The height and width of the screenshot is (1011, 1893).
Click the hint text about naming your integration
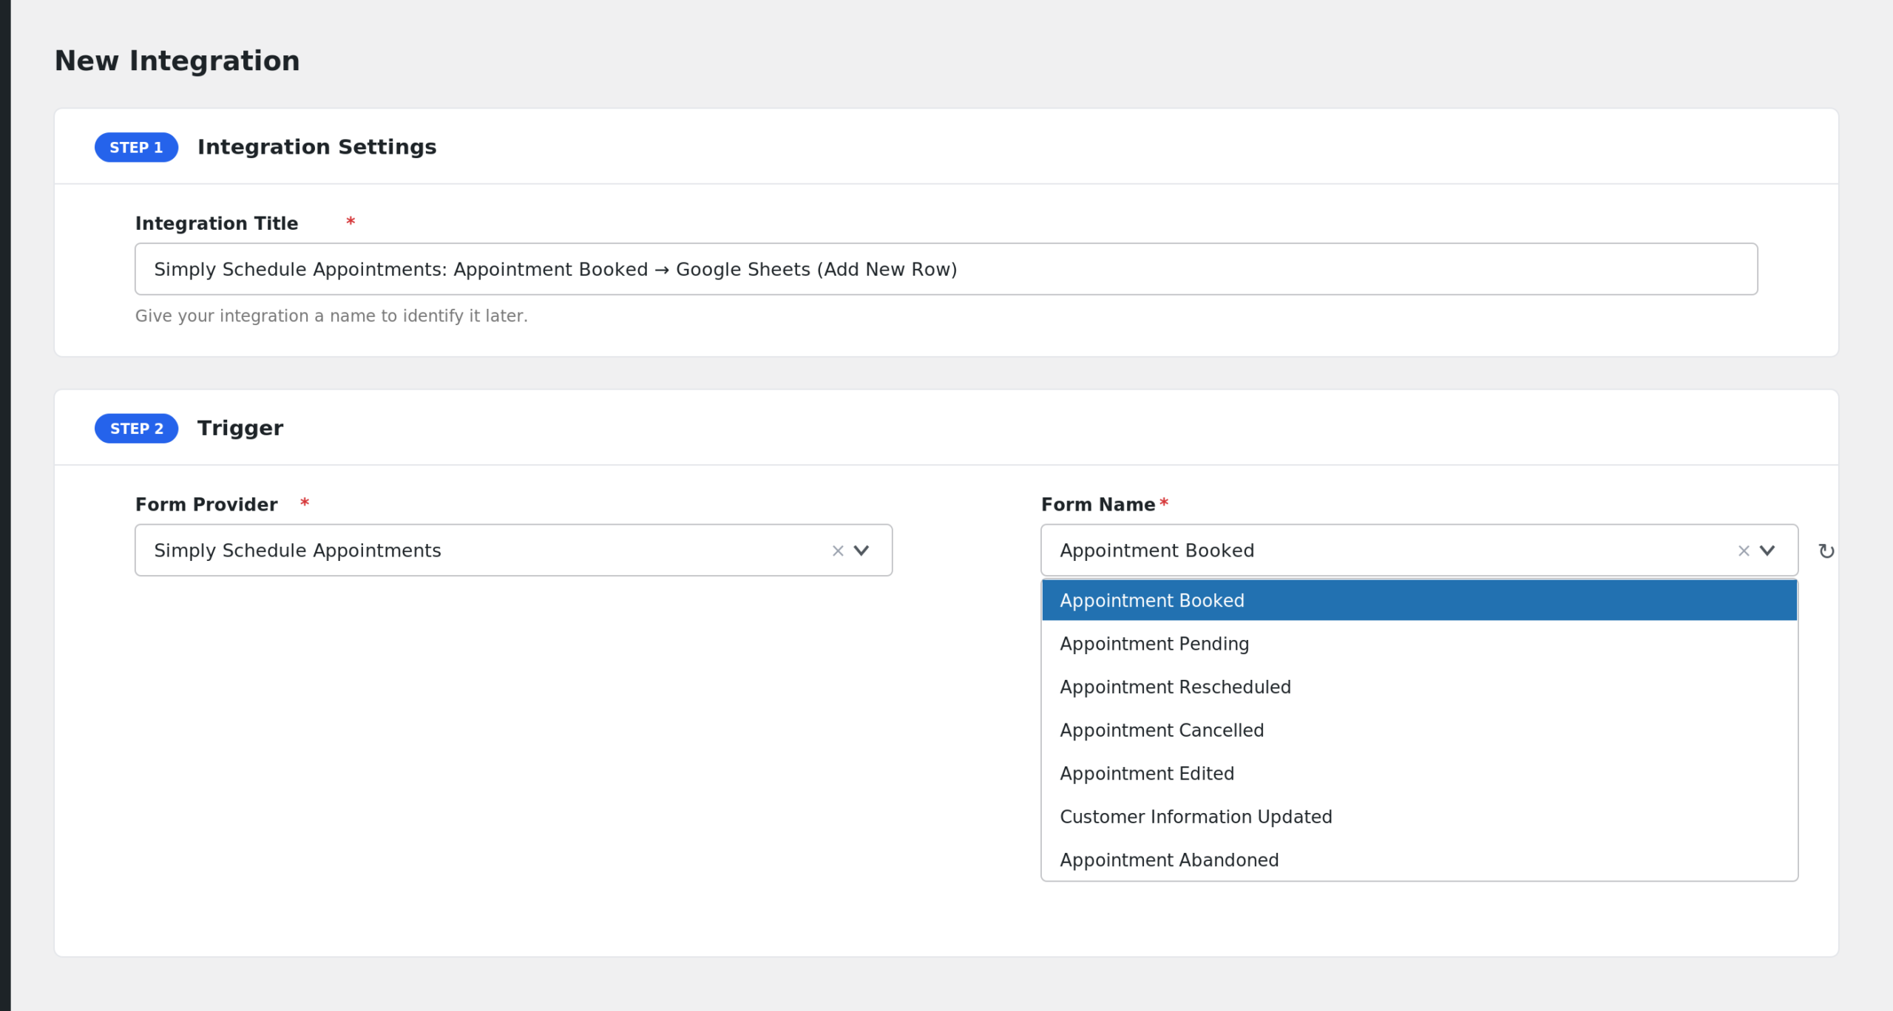[x=331, y=316]
